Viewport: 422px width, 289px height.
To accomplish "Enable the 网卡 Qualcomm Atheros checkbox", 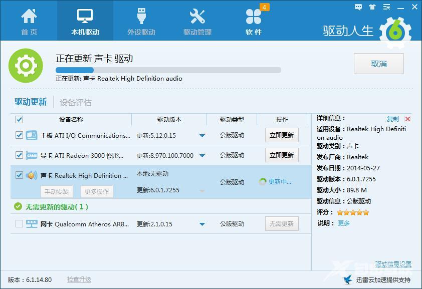I will click(x=19, y=223).
